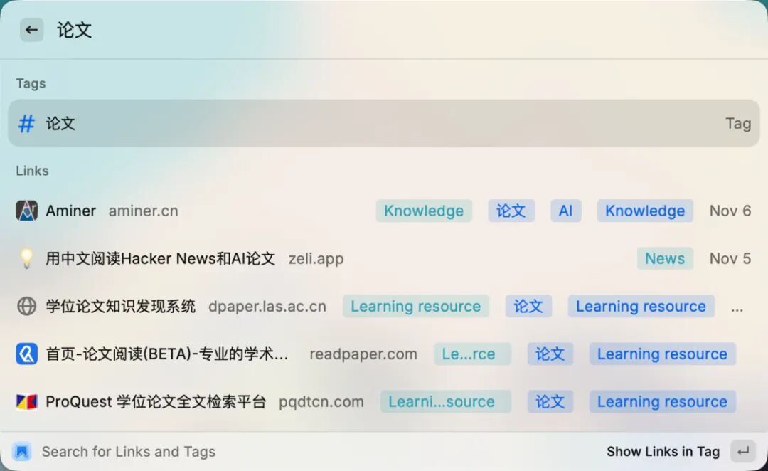The image size is (768, 471).
Task: Select the News tag chip
Action: (665, 258)
